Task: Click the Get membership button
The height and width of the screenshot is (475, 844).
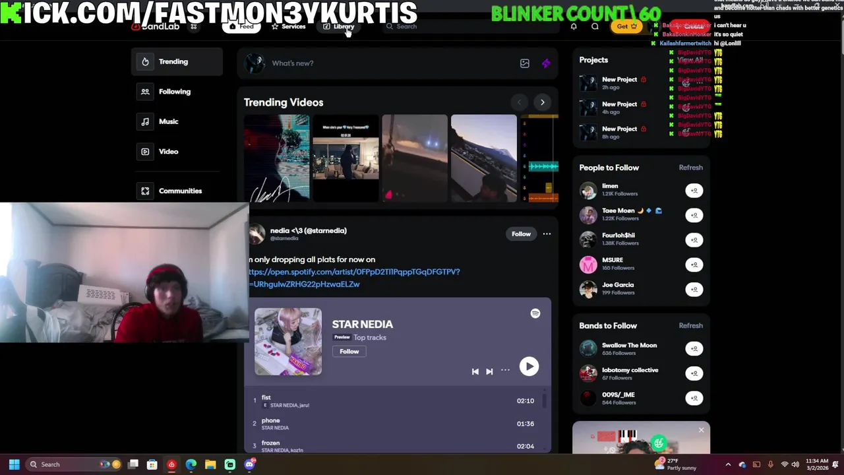Action: pyautogui.click(x=626, y=26)
